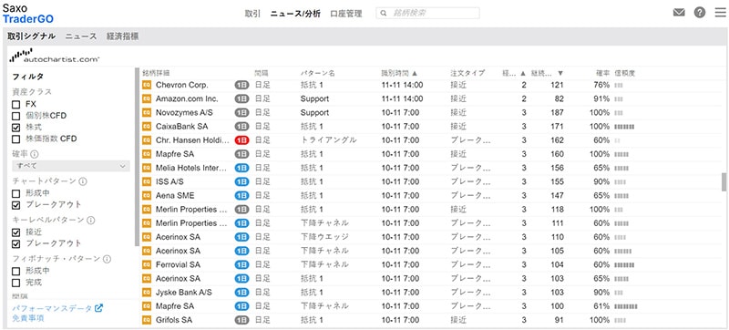Image resolution: width=729 pixels, height=330 pixels.
Task: Uncheck the 接近 key level checkbox
Action: (x=16, y=232)
